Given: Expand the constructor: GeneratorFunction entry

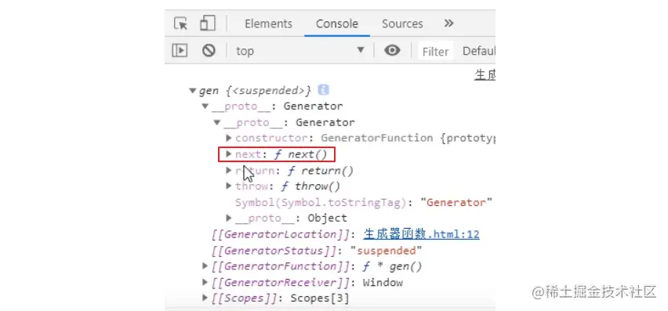Looking at the screenshot, I should (229, 138).
